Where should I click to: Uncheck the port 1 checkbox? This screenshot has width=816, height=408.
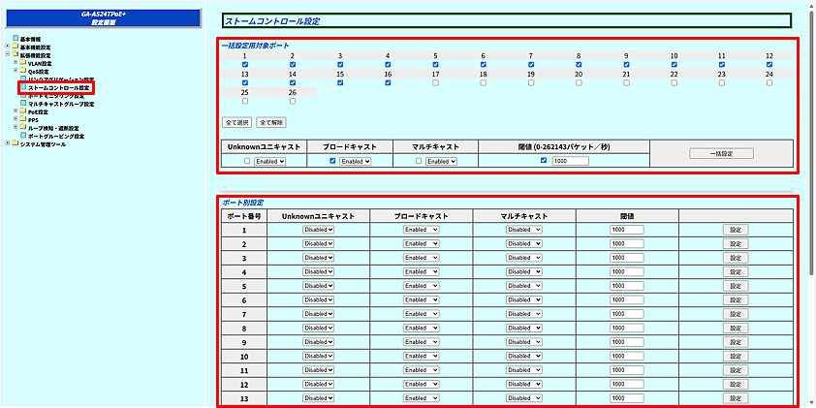245,65
